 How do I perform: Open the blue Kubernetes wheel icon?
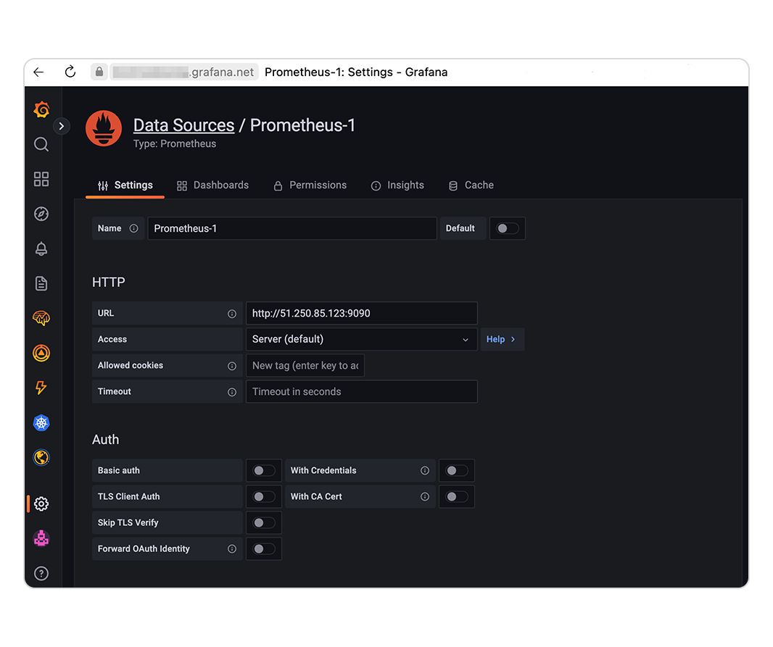[41, 423]
